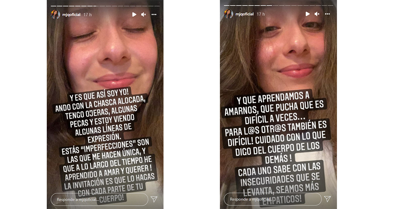Unmute audio on the right story
The height and width of the screenshot is (209, 398).
coord(317,14)
